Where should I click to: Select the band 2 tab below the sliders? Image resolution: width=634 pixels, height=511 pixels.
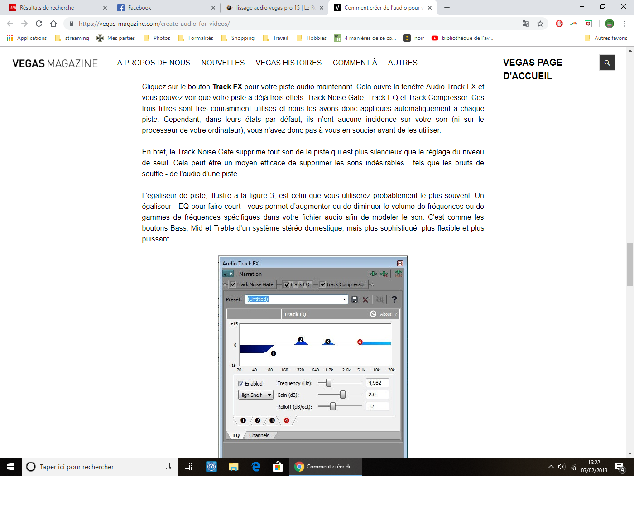(x=258, y=420)
